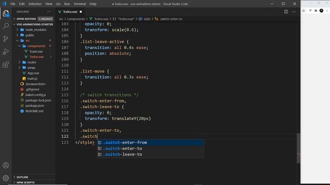Select the Todos.vue editor tab
Screen dimensions: 330x185
pos(70,12)
